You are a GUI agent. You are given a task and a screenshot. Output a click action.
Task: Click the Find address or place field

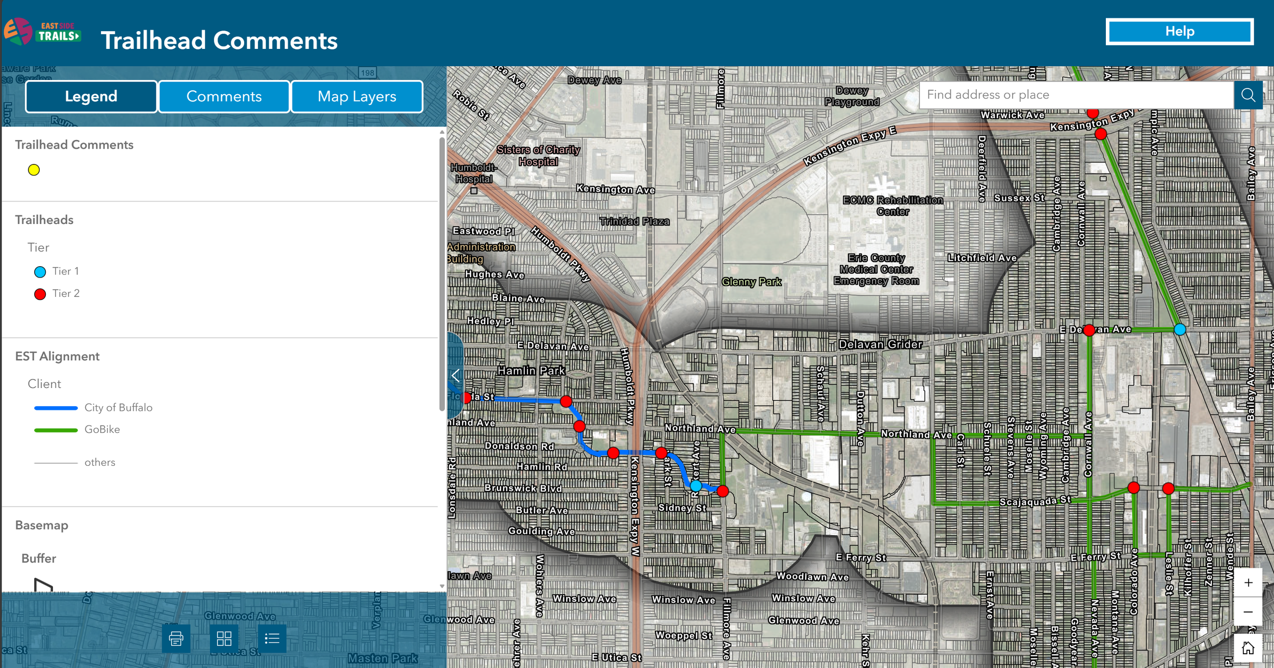1075,95
